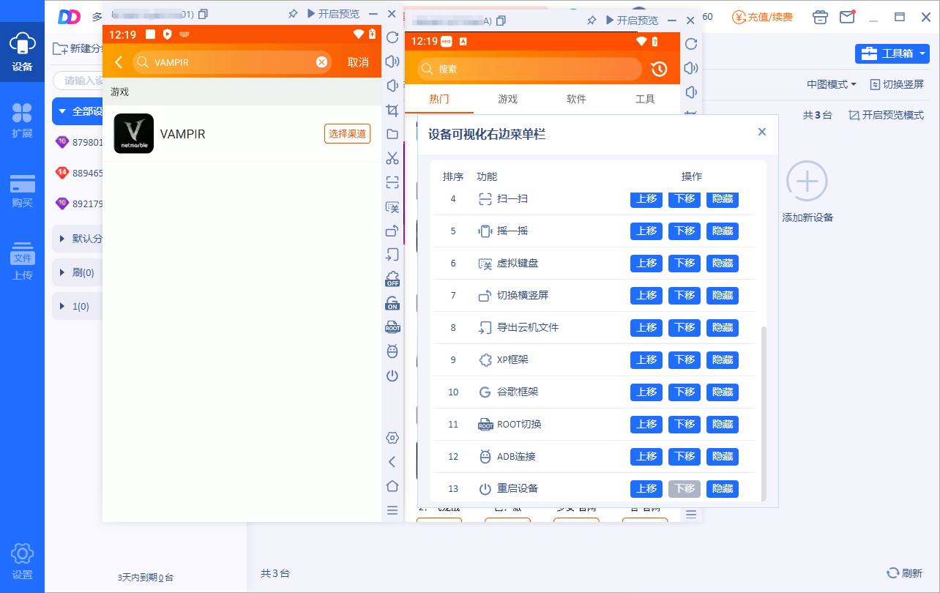Open the mail envelope icon in title bar

tap(847, 16)
